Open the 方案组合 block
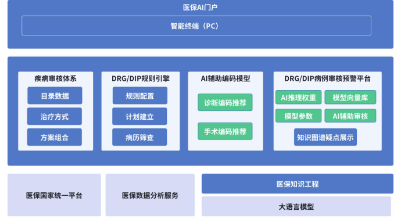 55,137
